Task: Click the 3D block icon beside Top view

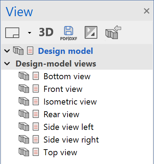Action: 24,152
